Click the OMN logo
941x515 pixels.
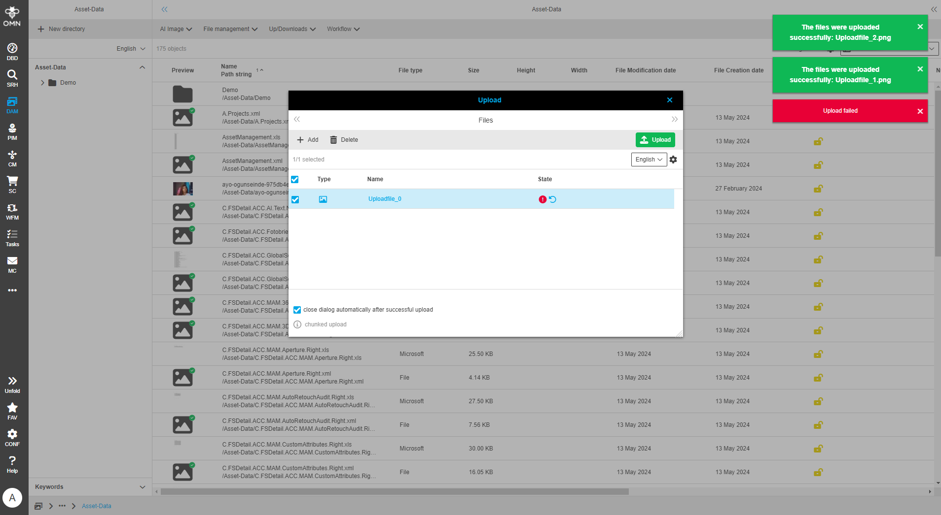point(12,16)
